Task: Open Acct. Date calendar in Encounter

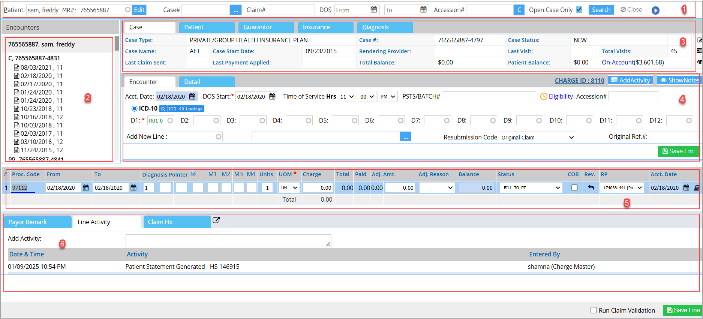Action: [x=192, y=96]
